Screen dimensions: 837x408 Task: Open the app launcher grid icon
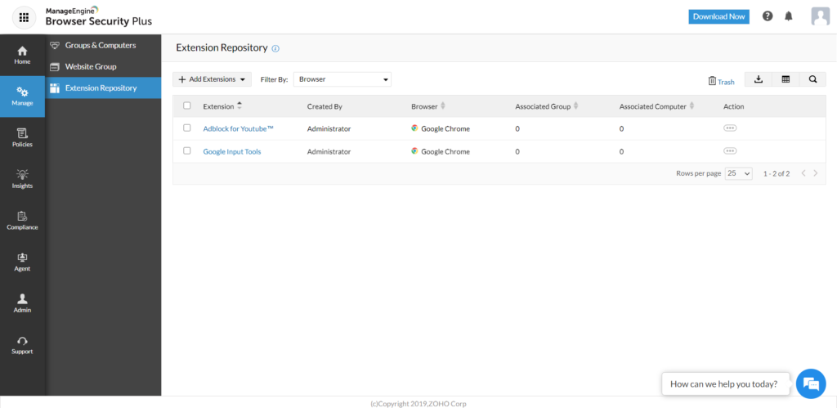point(23,16)
